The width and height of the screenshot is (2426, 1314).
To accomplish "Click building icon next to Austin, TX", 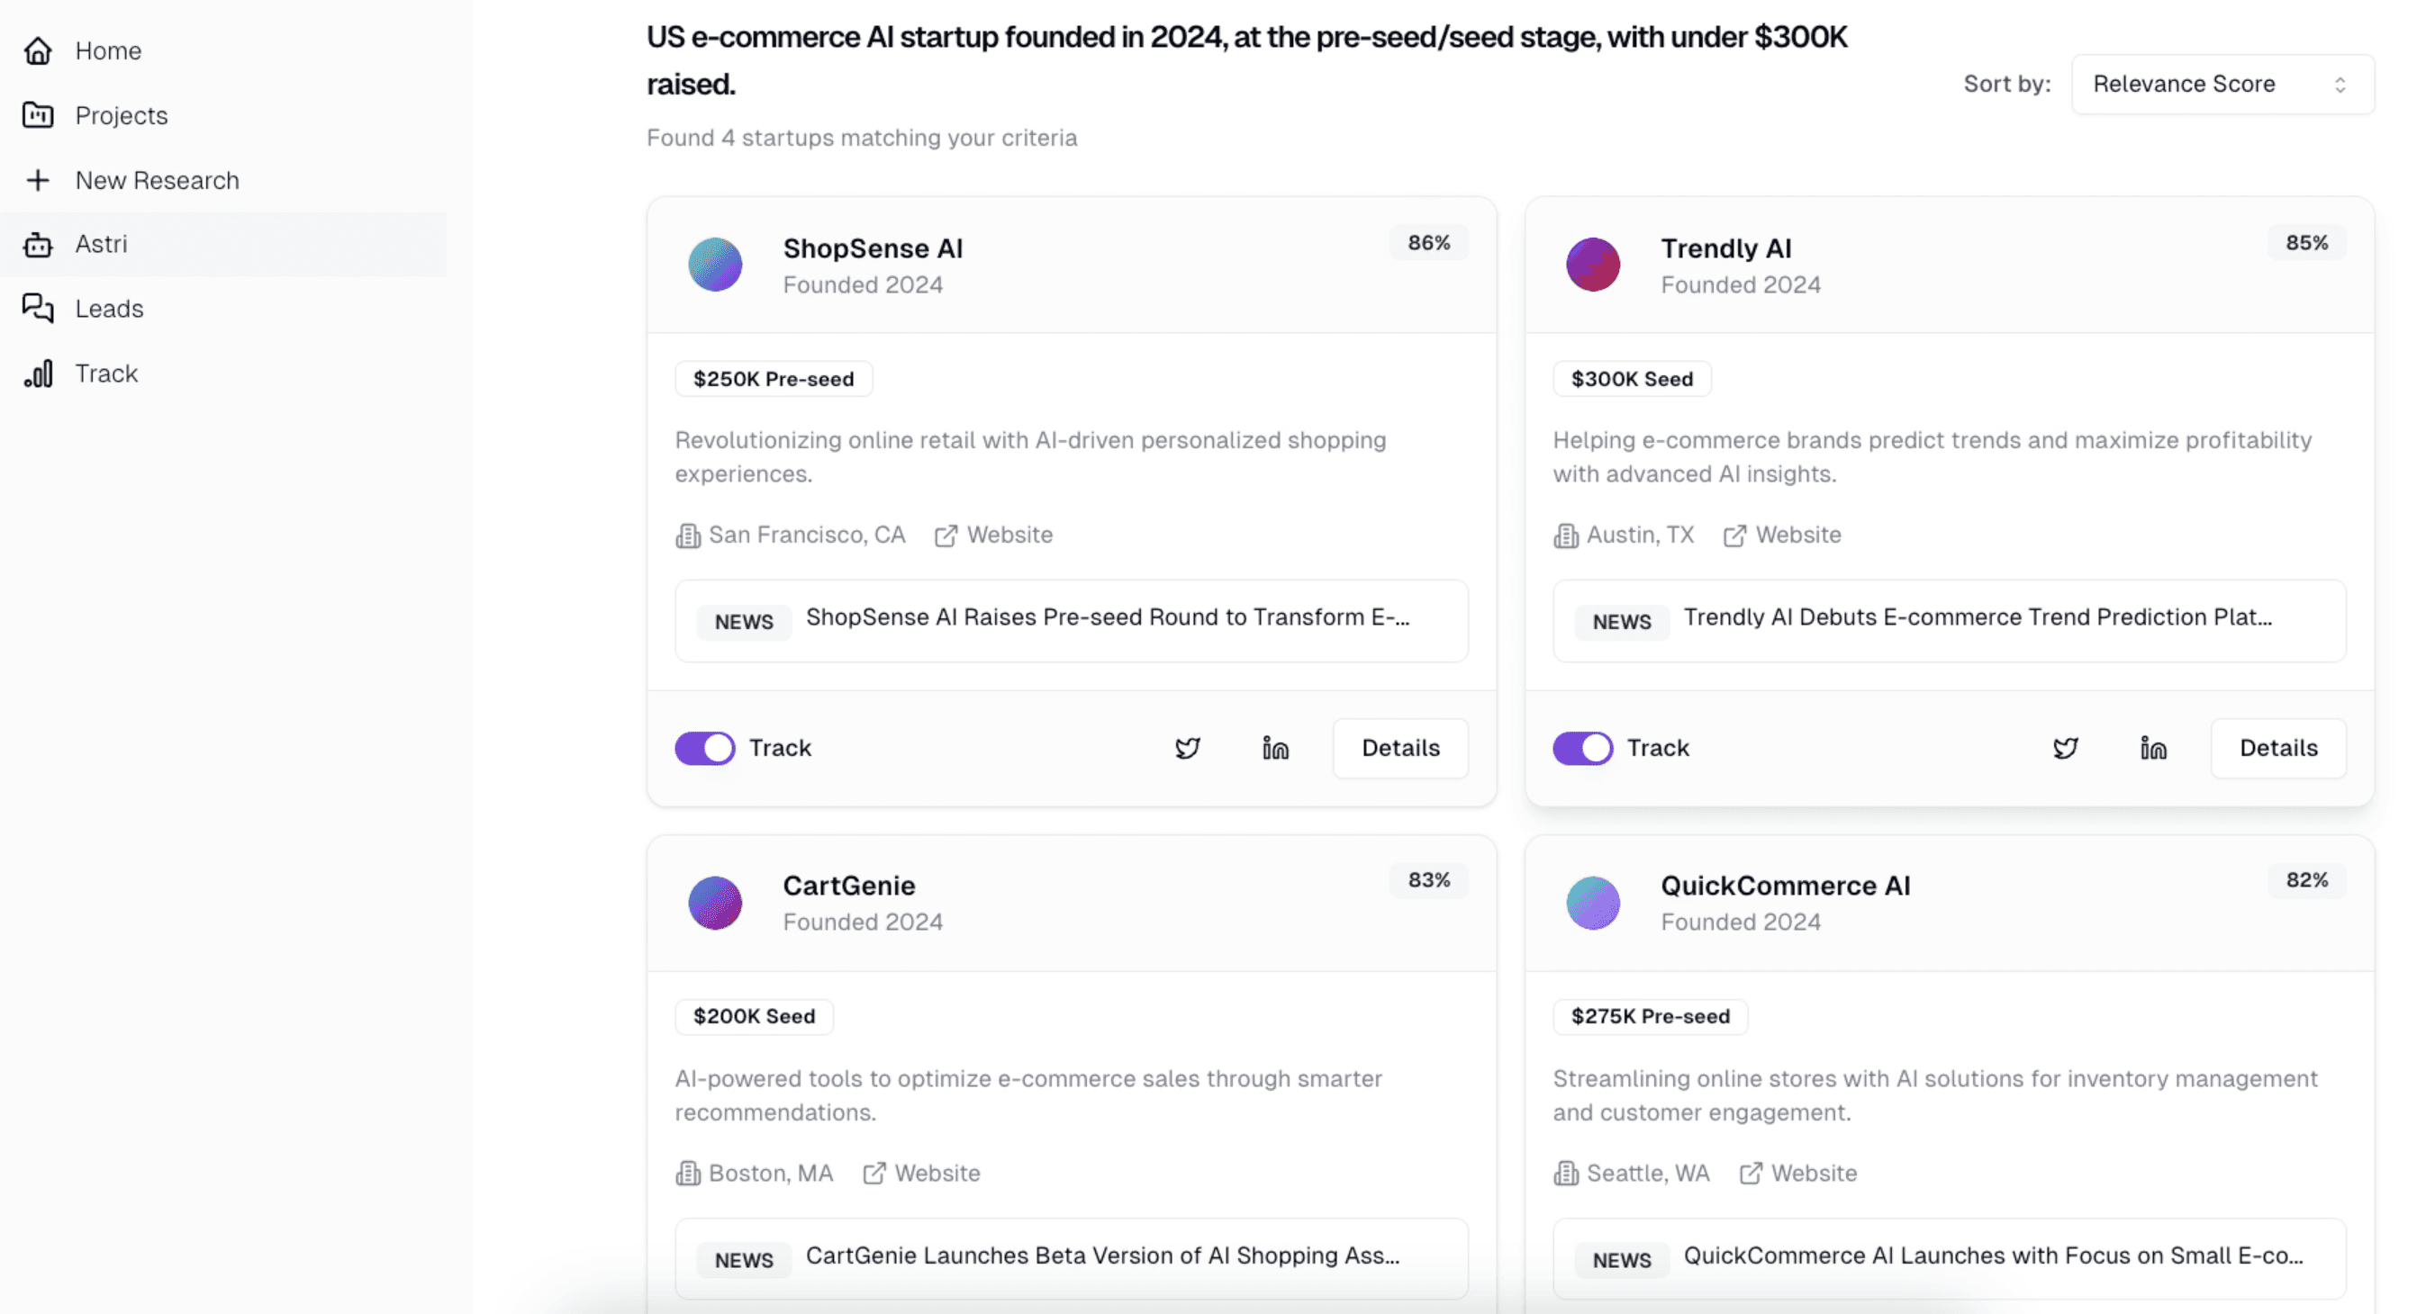I will (1566, 535).
